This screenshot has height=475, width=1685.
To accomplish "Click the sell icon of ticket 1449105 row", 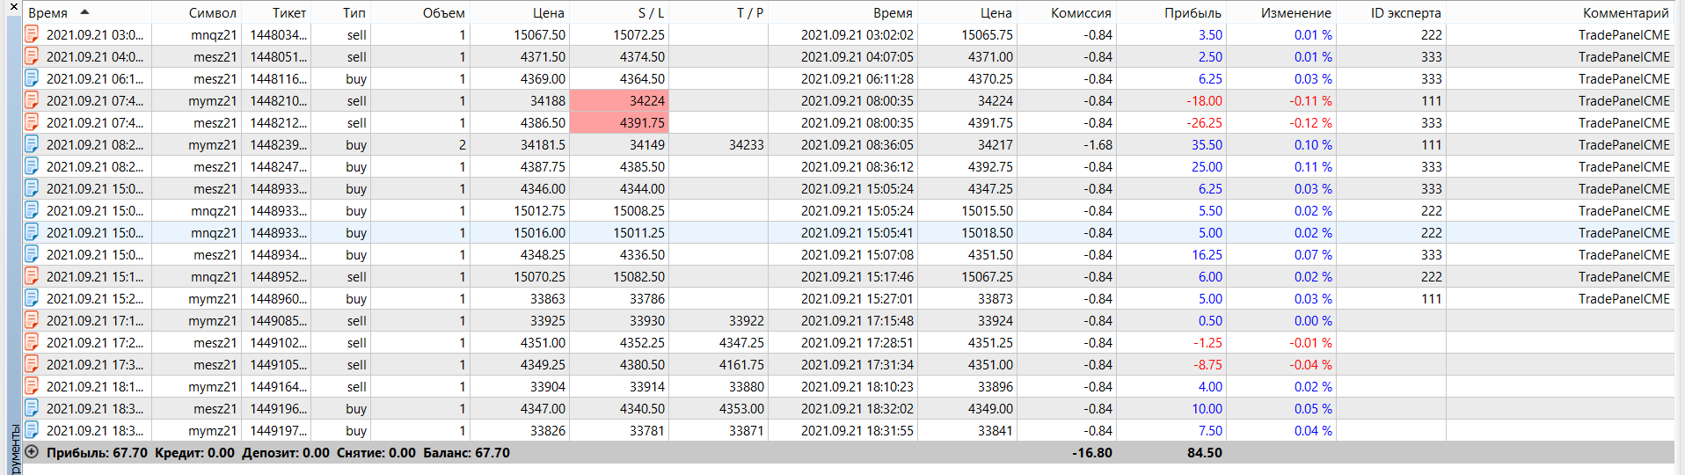I will click(32, 364).
